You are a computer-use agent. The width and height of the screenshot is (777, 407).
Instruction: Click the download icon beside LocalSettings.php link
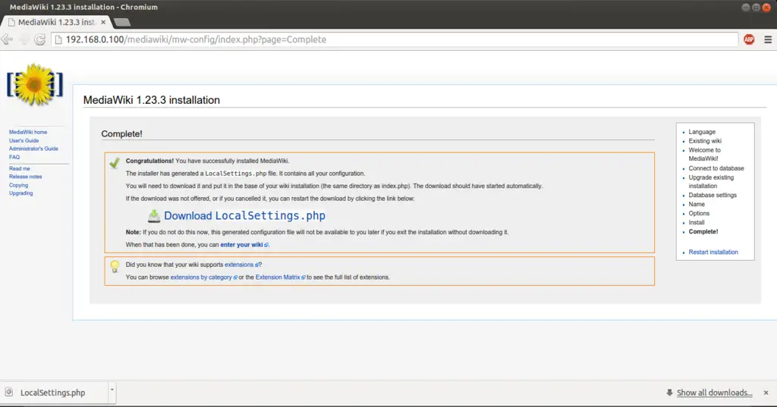[154, 216]
